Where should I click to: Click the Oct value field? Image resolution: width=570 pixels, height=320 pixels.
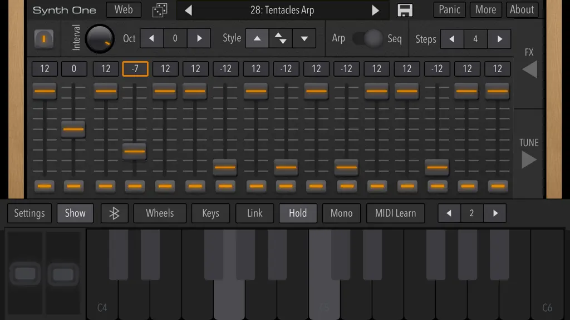pyautogui.click(x=175, y=38)
